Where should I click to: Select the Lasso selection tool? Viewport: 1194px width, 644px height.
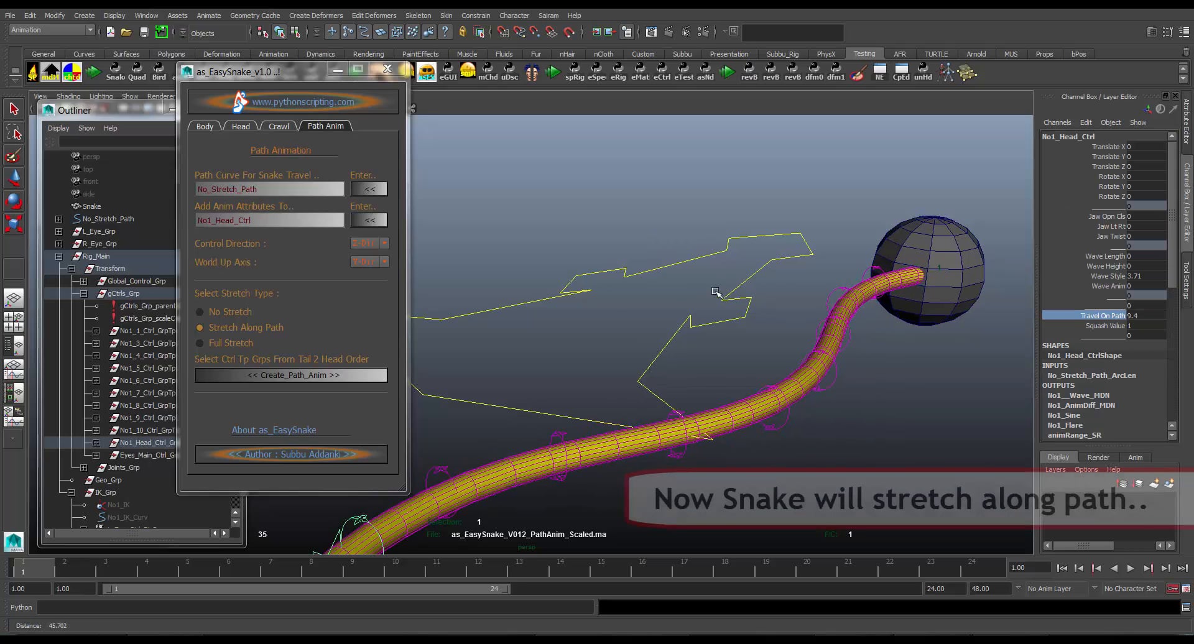14,131
